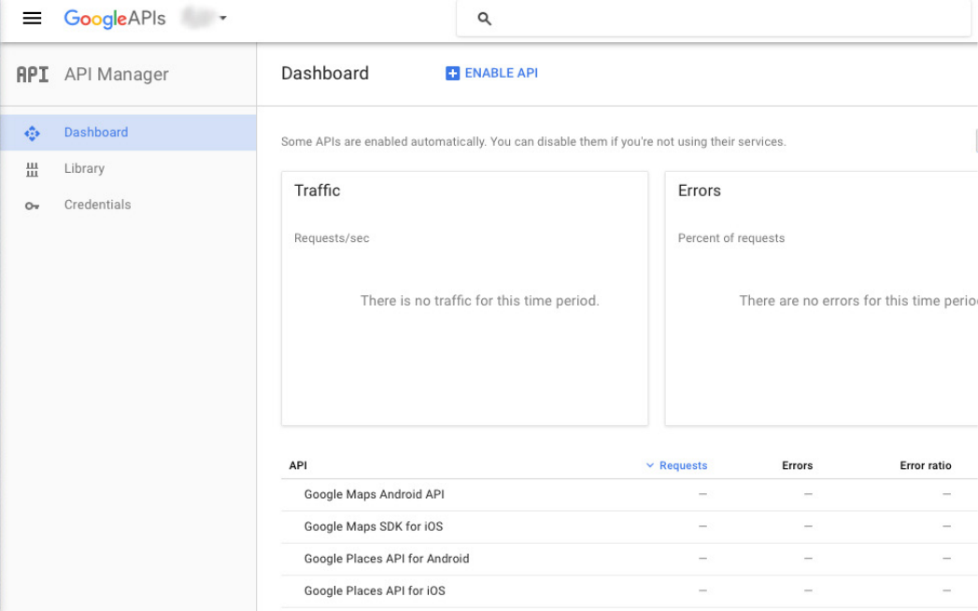
Task: Click the Errors card title
Action: (x=700, y=191)
